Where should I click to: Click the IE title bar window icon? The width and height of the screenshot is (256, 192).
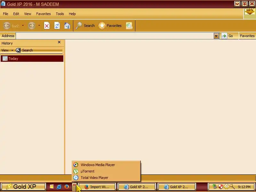pos(3,4)
